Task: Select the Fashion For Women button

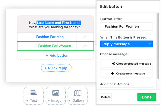Action: [x=55, y=46]
